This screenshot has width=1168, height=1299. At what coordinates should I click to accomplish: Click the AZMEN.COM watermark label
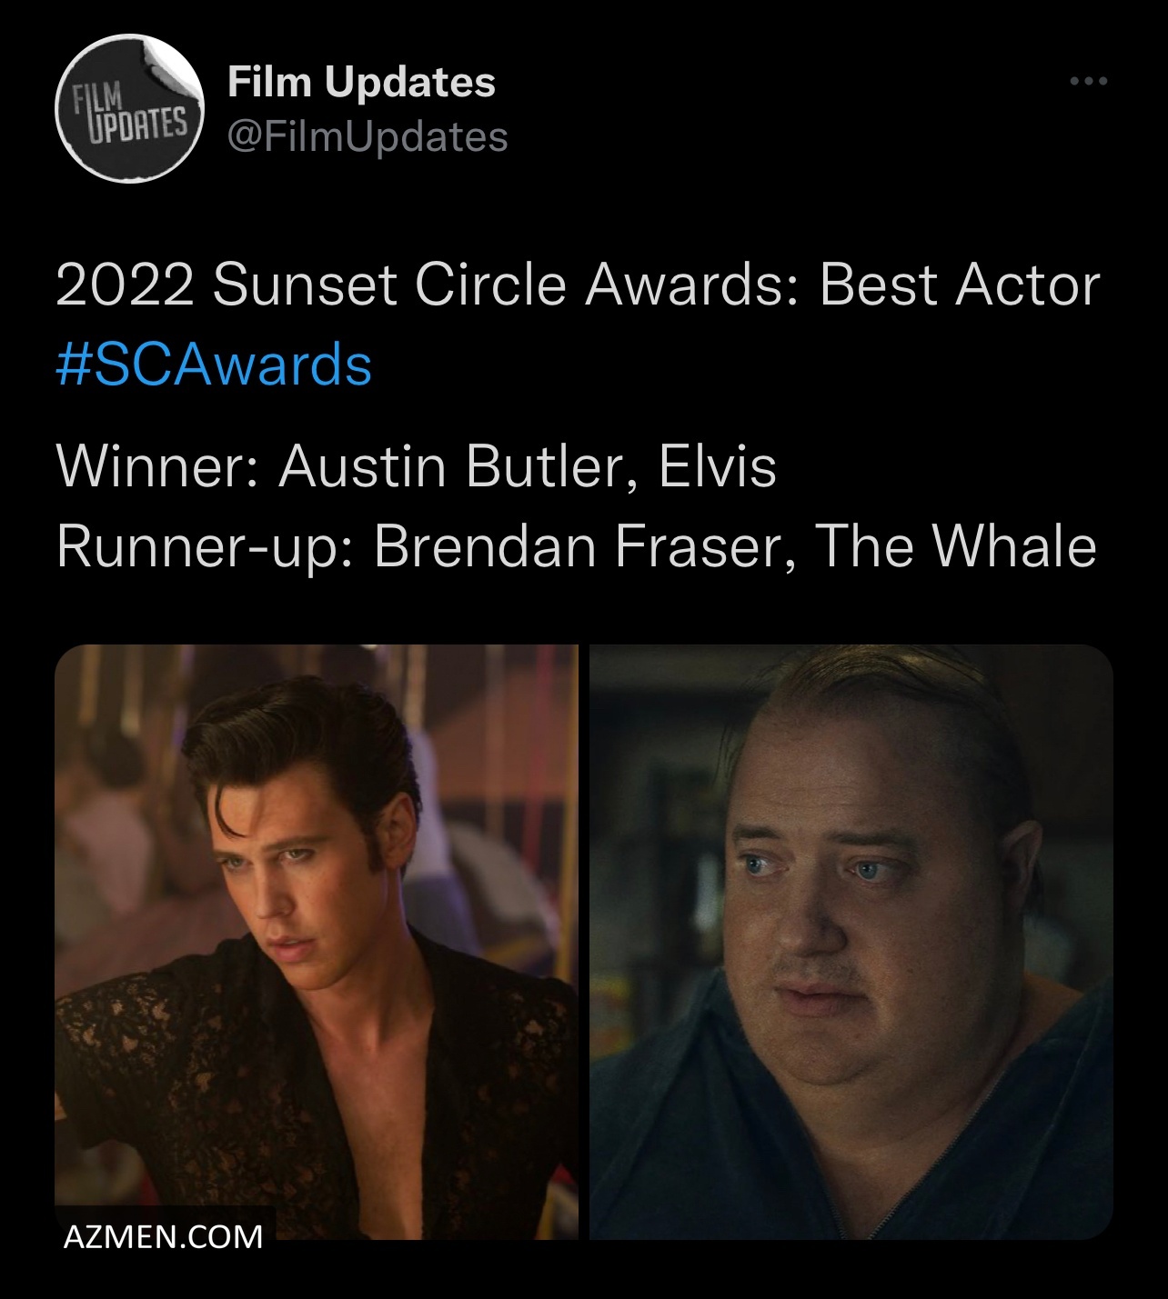point(164,1236)
